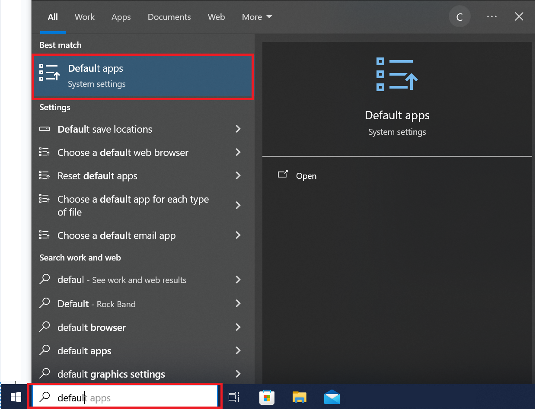Expand Default save locations chevron
Image resolution: width=536 pixels, height=410 pixels.
click(x=238, y=129)
